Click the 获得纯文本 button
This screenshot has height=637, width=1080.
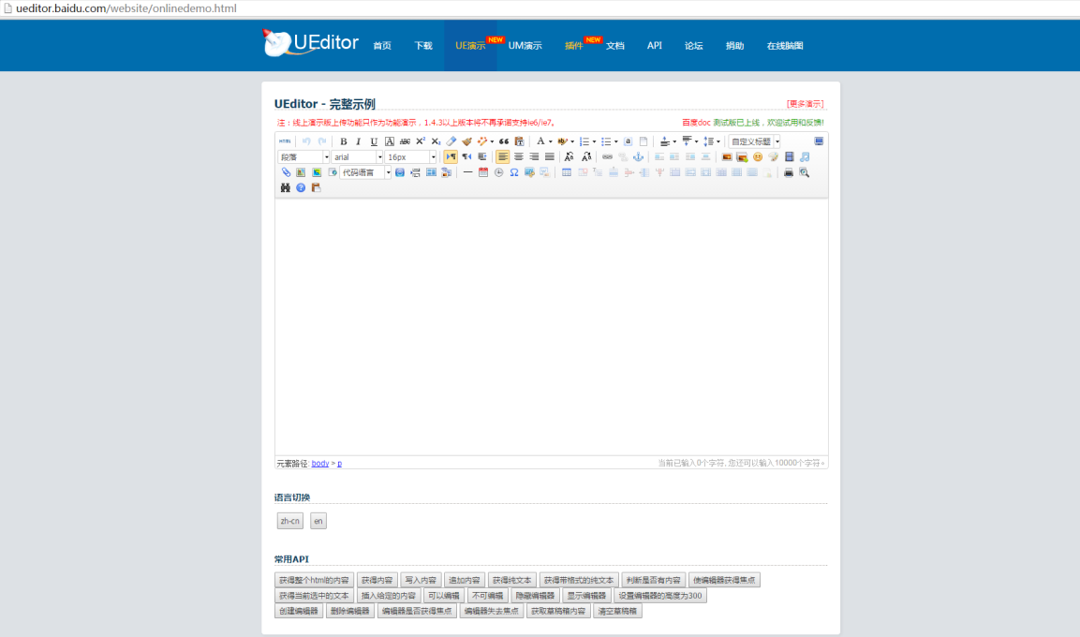pyautogui.click(x=513, y=580)
